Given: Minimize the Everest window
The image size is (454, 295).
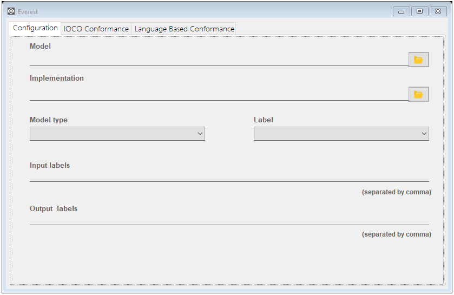Looking at the screenshot, I should [402, 11].
